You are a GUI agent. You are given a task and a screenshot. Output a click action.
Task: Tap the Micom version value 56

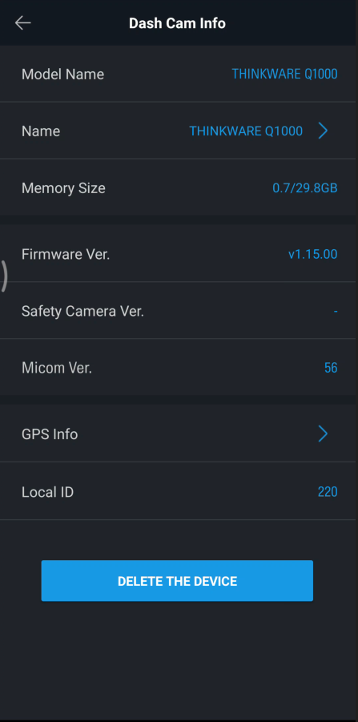point(331,368)
